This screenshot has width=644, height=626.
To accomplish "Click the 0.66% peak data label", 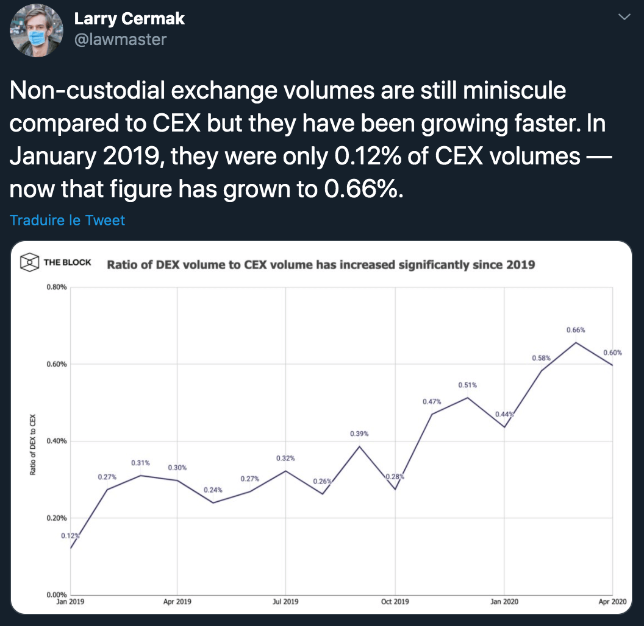I will (x=575, y=330).
